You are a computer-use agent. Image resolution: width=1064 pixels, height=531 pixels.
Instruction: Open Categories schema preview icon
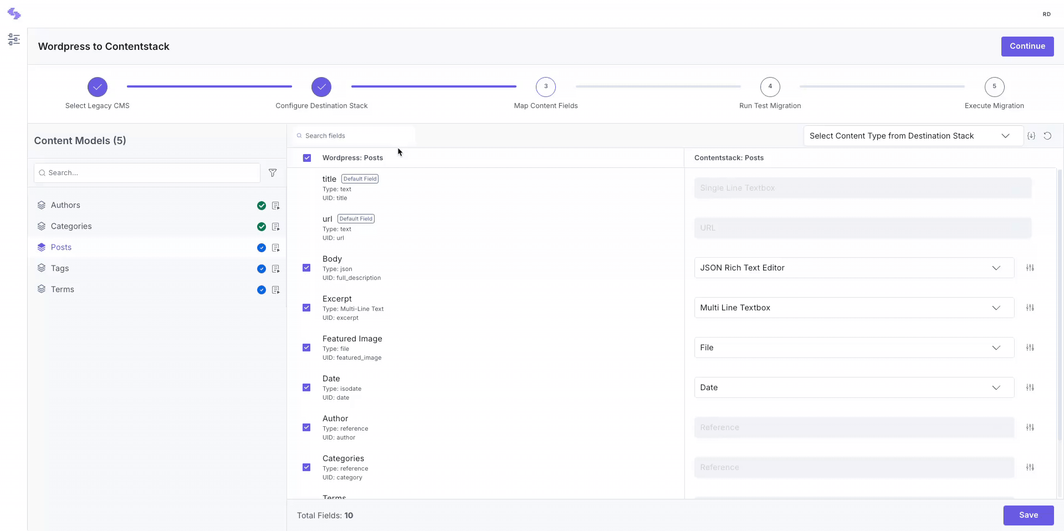(275, 227)
